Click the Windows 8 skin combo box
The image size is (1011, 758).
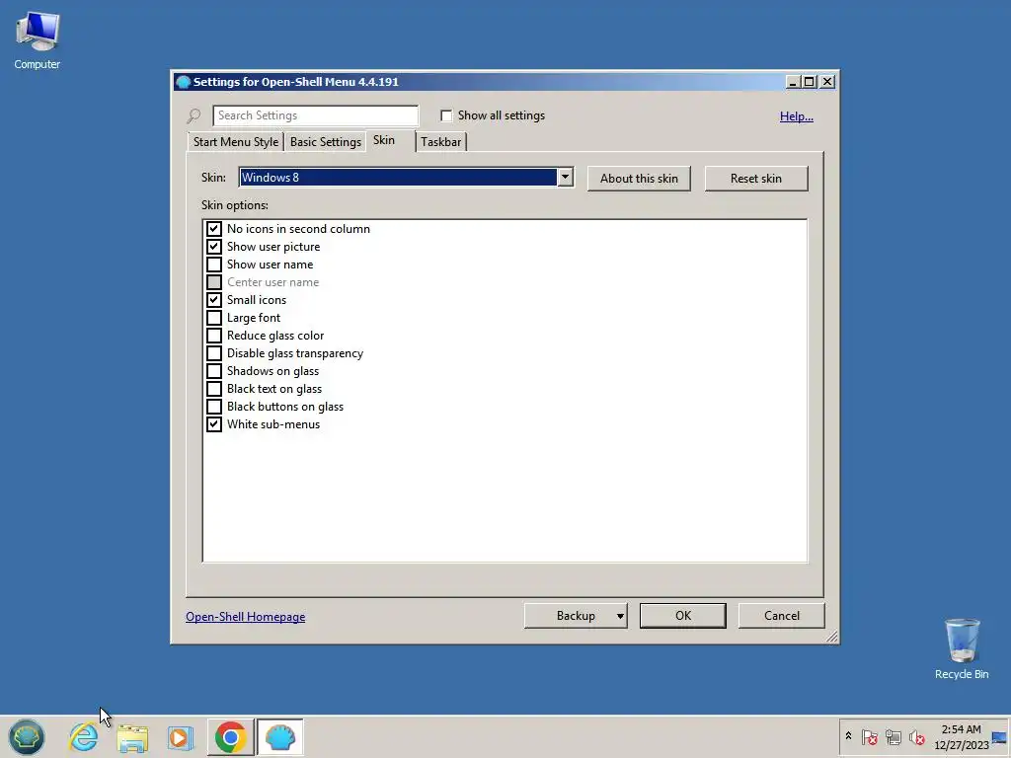406,178
